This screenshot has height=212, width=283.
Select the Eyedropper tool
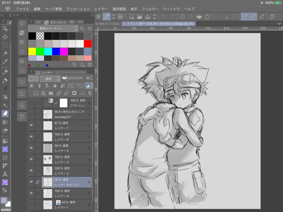pyautogui.click(x=5, y=62)
